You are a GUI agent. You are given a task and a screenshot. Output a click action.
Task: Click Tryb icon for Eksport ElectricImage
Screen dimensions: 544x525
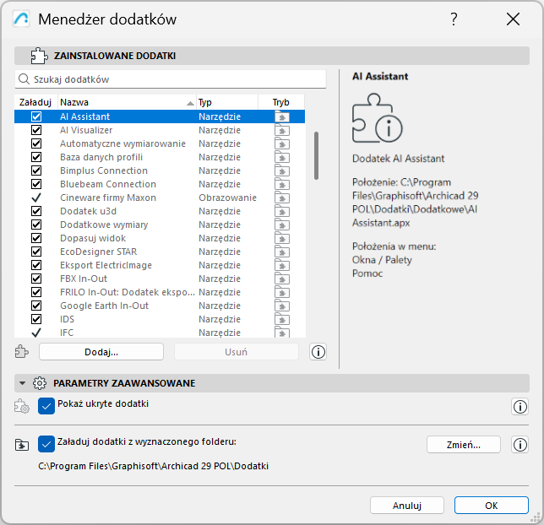282,266
